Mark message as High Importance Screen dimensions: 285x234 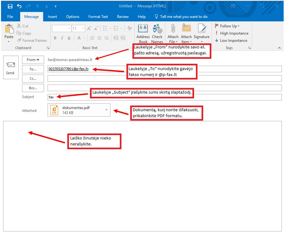tap(232, 33)
